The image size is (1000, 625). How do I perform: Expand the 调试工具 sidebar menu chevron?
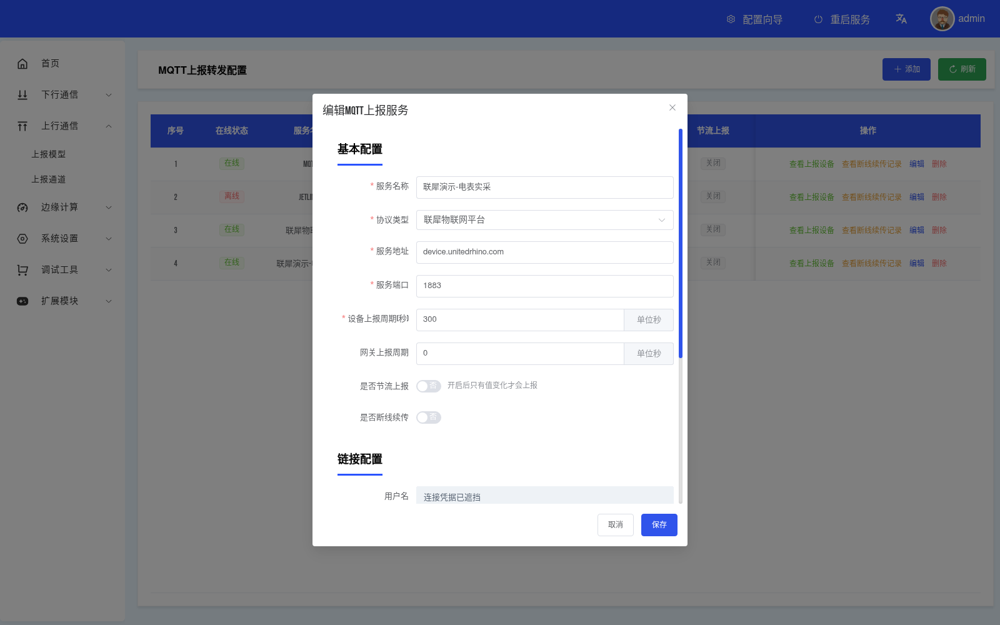(x=109, y=270)
